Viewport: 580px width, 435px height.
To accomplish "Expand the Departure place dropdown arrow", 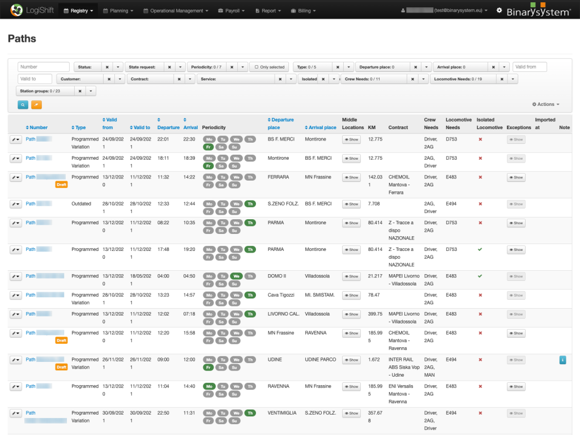I will pos(427,67).
